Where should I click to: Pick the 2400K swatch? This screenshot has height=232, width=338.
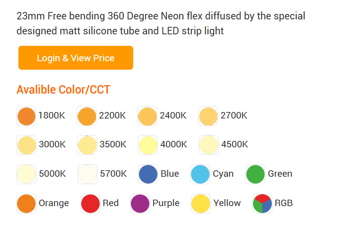(x=148, y=116)
